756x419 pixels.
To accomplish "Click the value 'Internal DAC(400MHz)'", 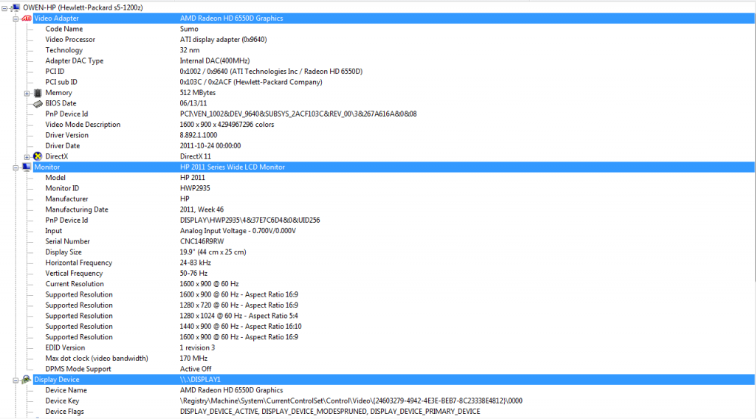I will pyautogui.click(x=215, y=60).
